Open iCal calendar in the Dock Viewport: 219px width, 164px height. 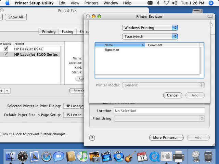click(142, 156)
